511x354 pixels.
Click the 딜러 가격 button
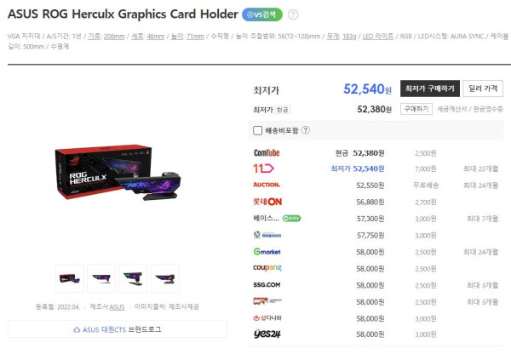(483, 88)
